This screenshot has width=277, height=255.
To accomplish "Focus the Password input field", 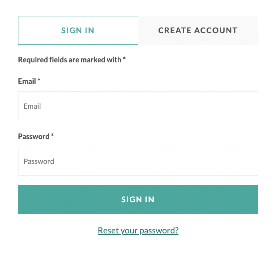I will coord(138,161).
